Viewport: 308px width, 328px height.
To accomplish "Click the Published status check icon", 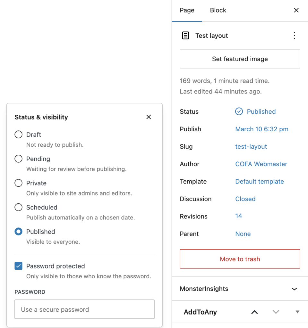I will click(x=239, y=111).
